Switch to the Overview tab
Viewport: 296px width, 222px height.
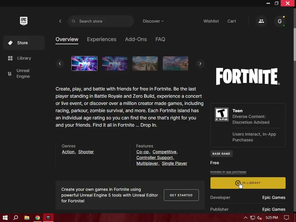67,39
